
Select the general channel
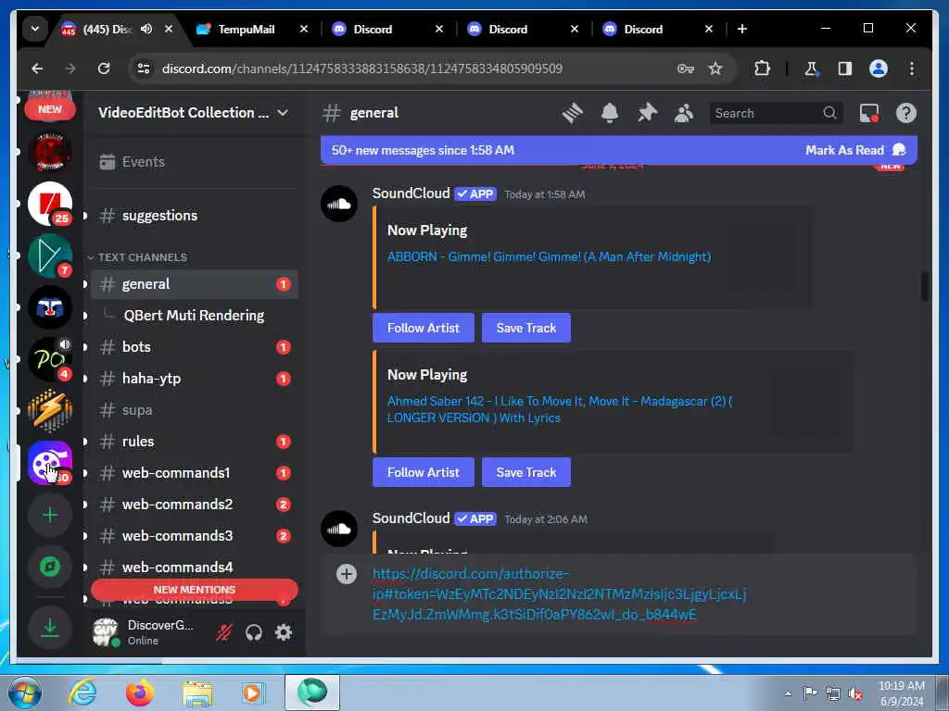click(x=194, y=284)
